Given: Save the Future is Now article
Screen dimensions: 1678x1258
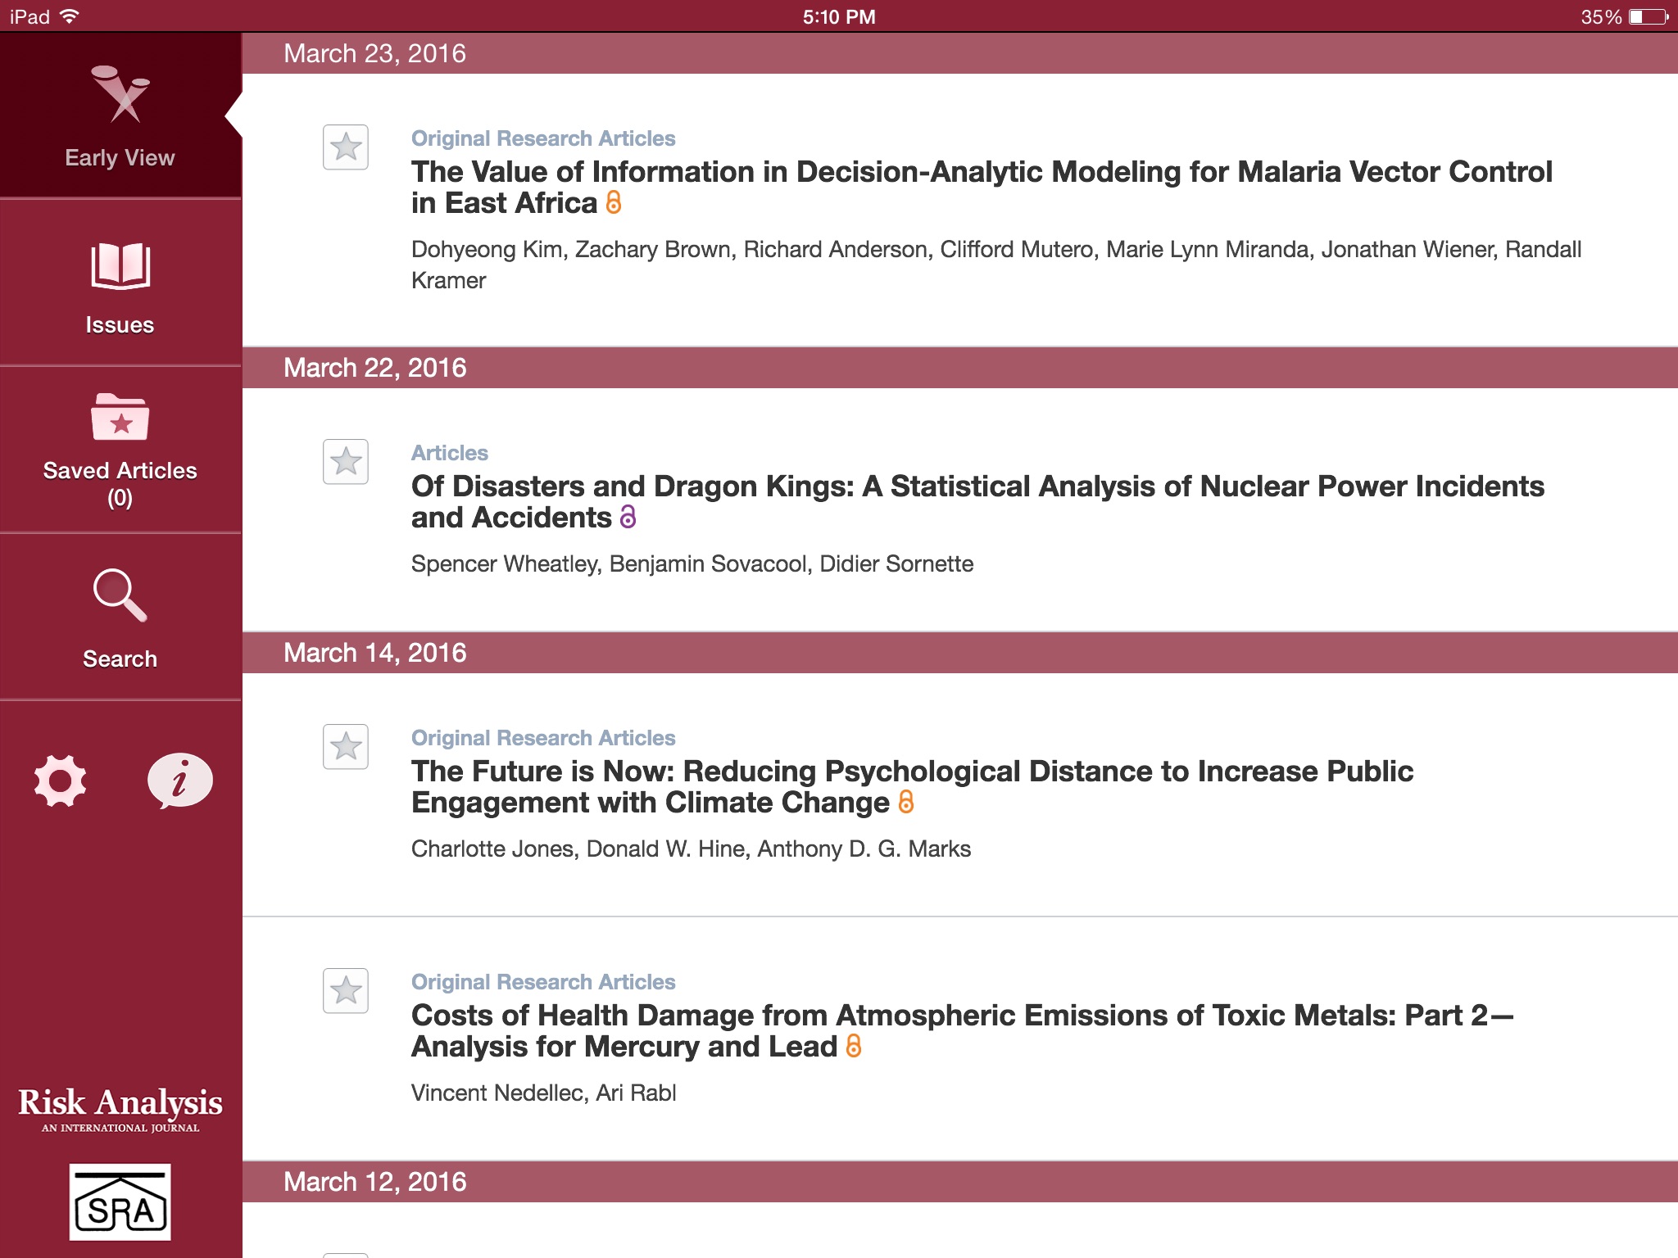Looking at the screenshot, I should [345, 747].
